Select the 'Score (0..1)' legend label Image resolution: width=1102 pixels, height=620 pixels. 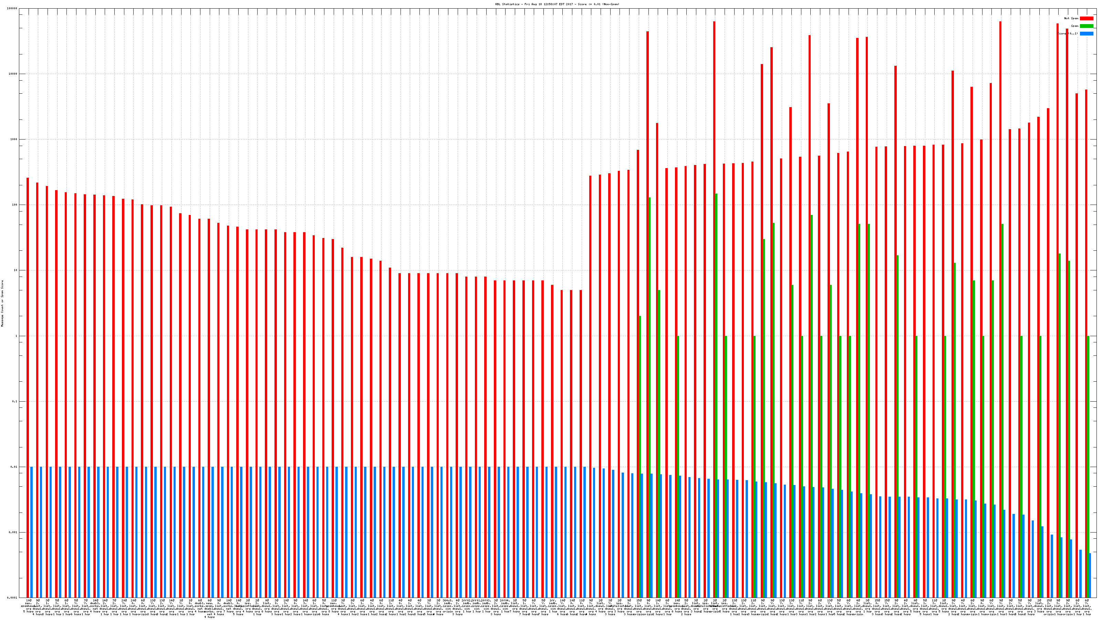pos(1068,33)
